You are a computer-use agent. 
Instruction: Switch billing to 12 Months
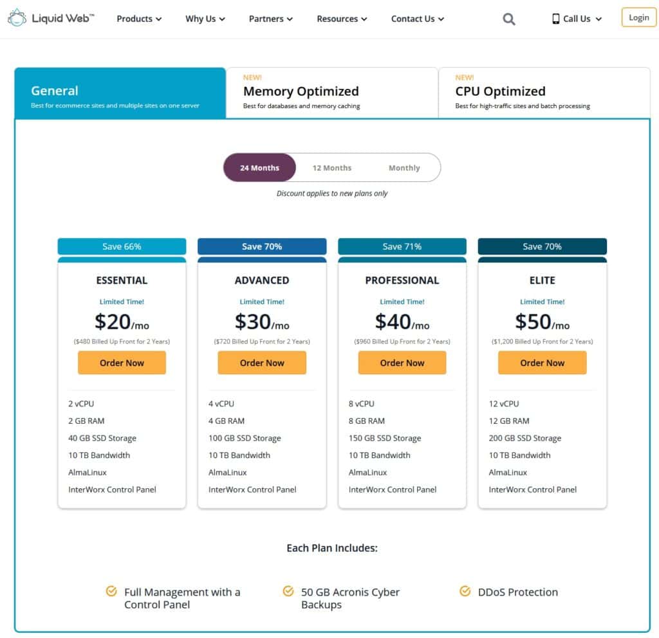(x=332, y=168)
